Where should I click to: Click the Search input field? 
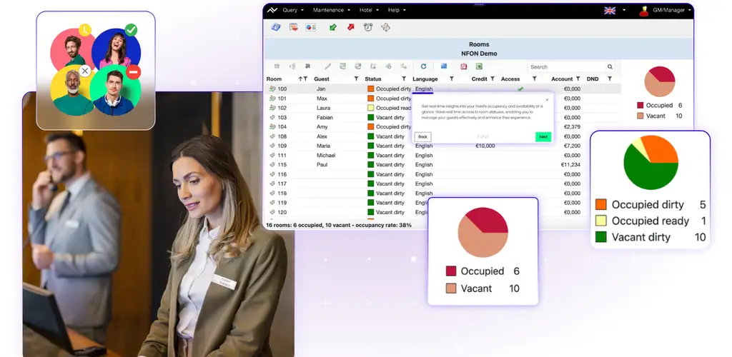tap(566, 67)
